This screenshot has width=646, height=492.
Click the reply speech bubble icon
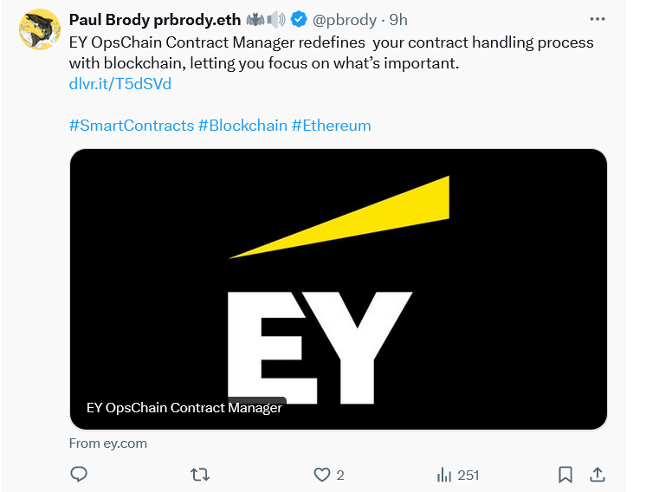point(79,475)
